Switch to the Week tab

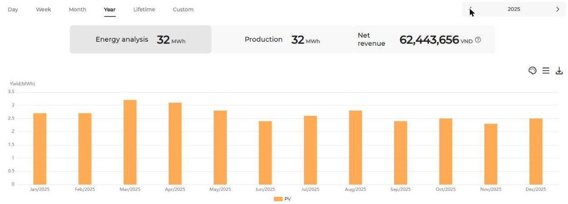tap(44, 10)
